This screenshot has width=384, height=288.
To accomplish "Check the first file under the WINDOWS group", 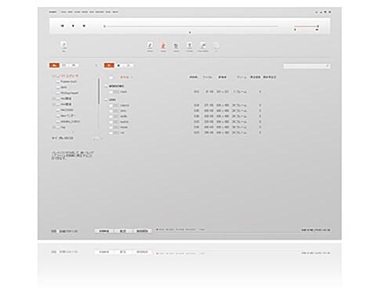I will pyautogui.click(x=110, y=92).
